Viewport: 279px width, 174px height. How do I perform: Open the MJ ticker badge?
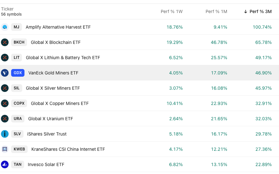pyautogui.click(x=17, y=27)
